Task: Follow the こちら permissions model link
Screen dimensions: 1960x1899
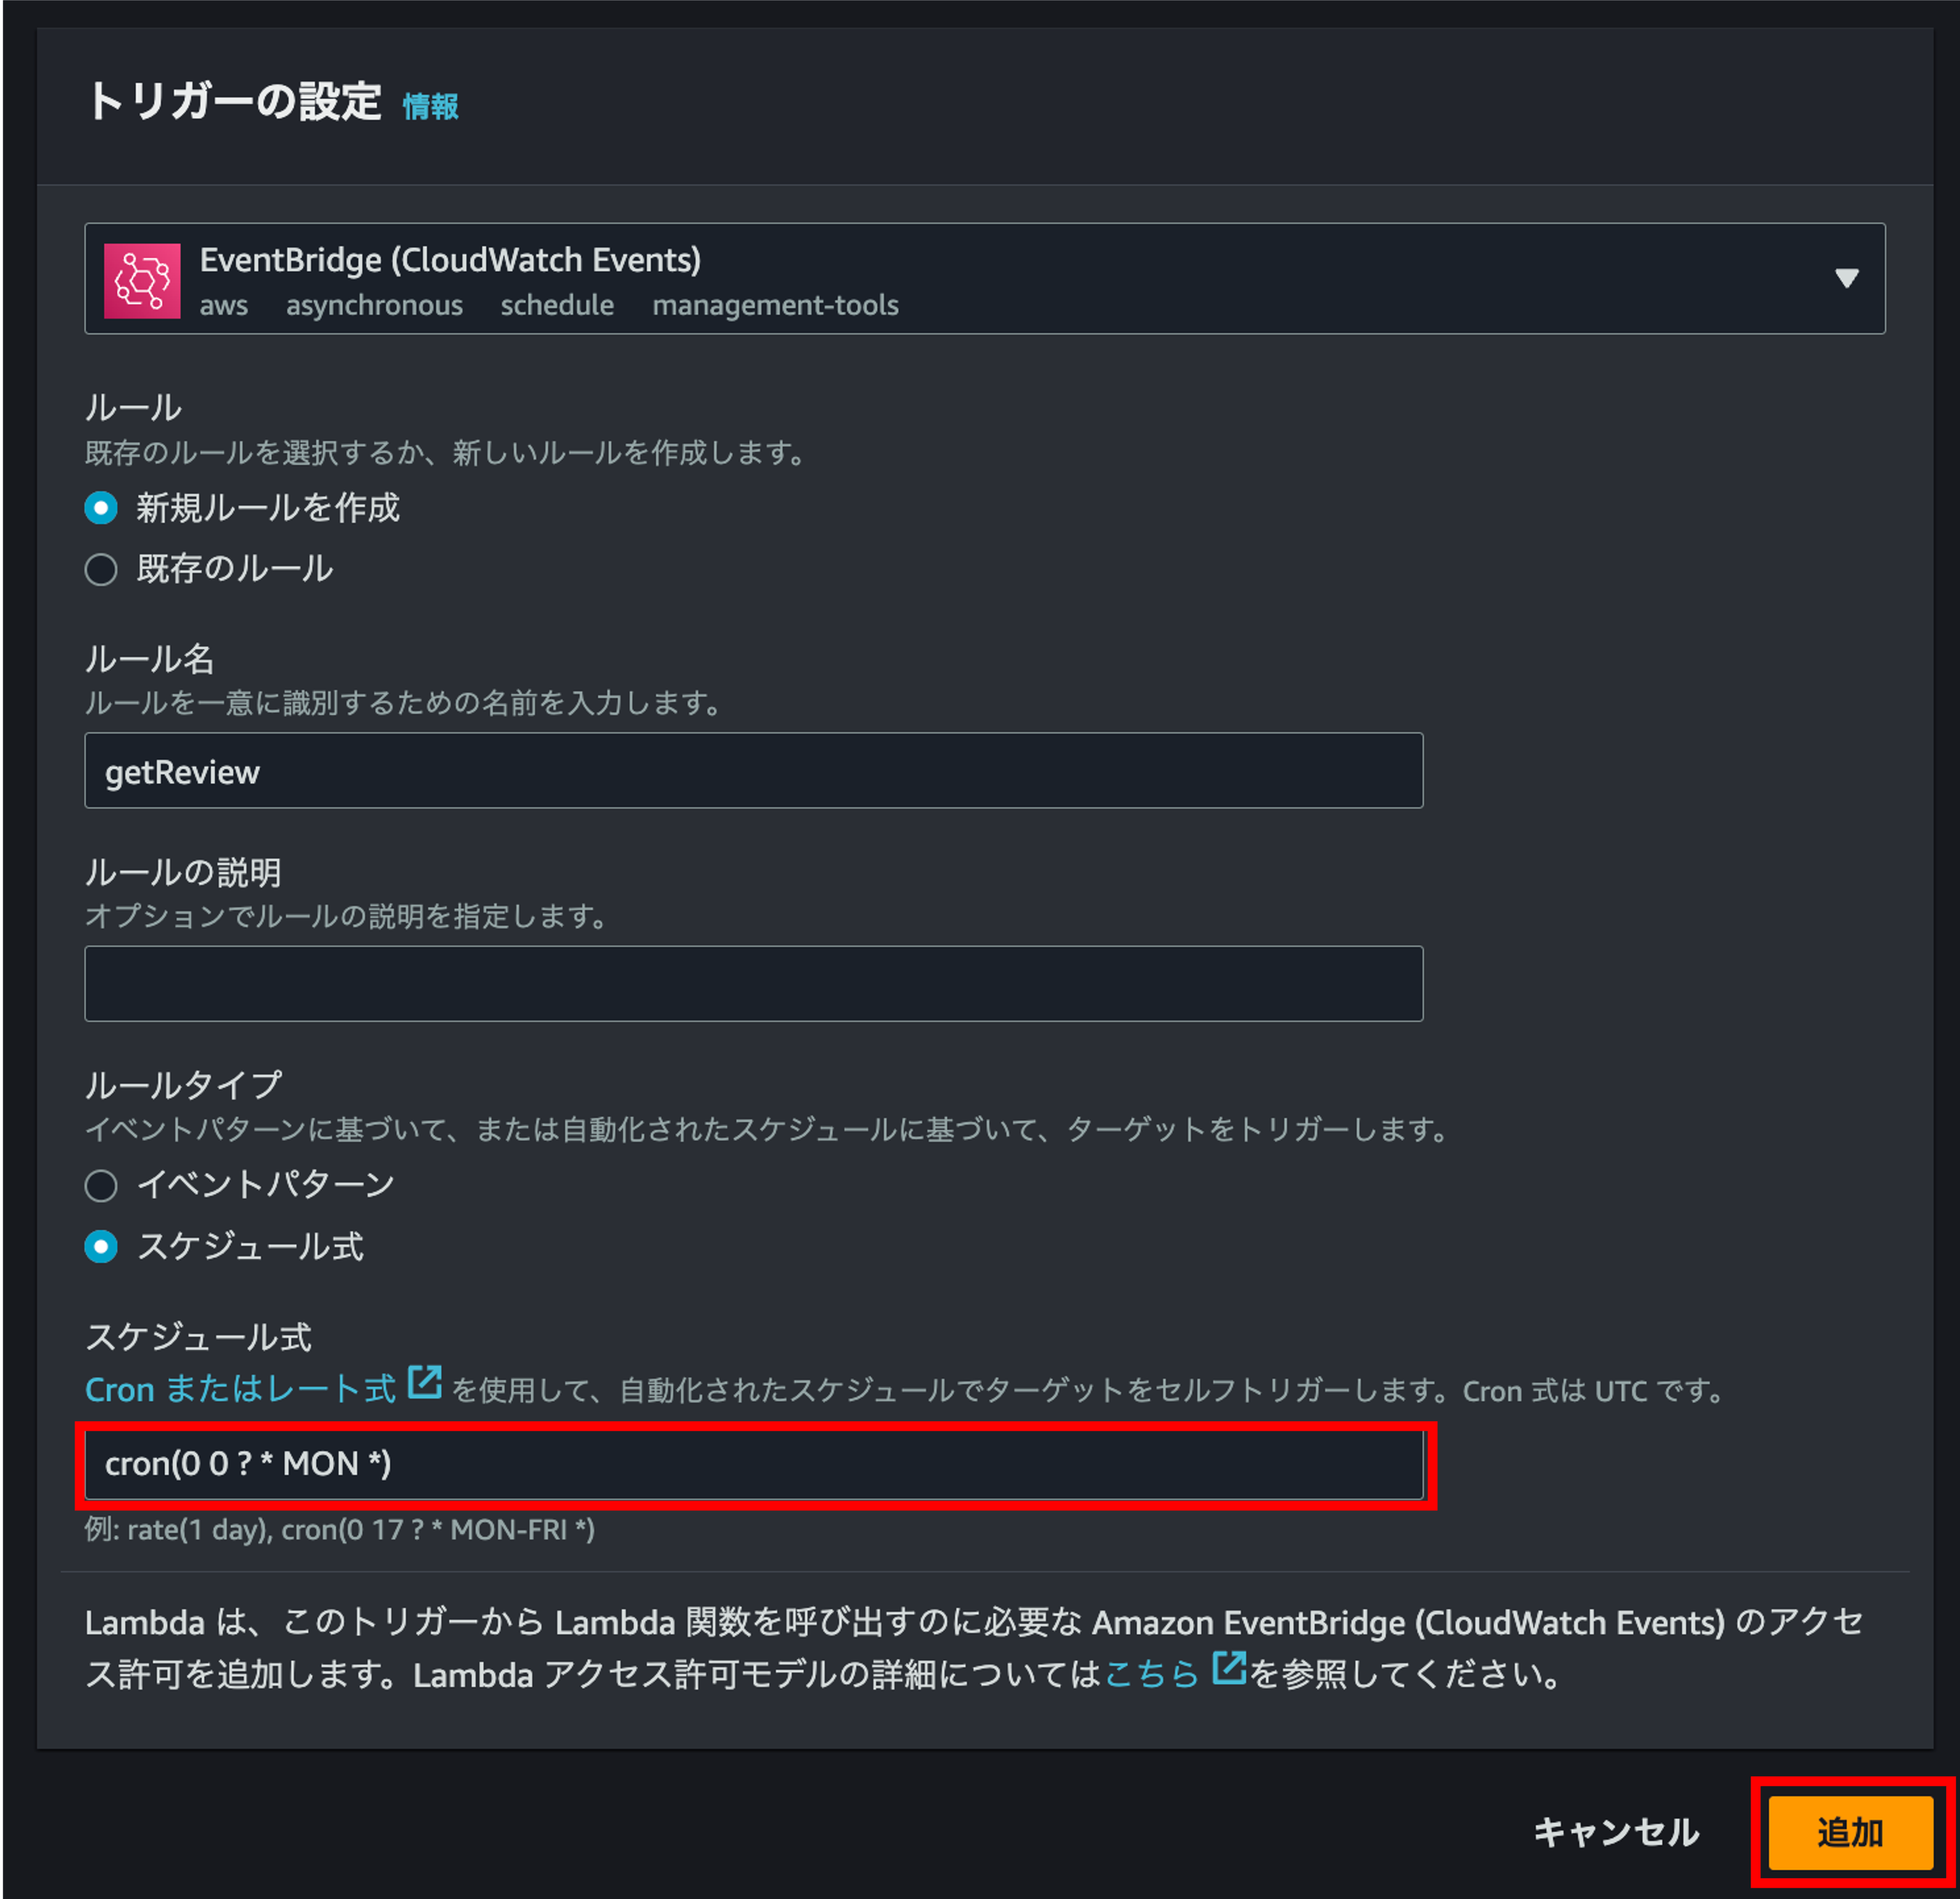Action: pyautogui.click(x=1152, y=1674)
